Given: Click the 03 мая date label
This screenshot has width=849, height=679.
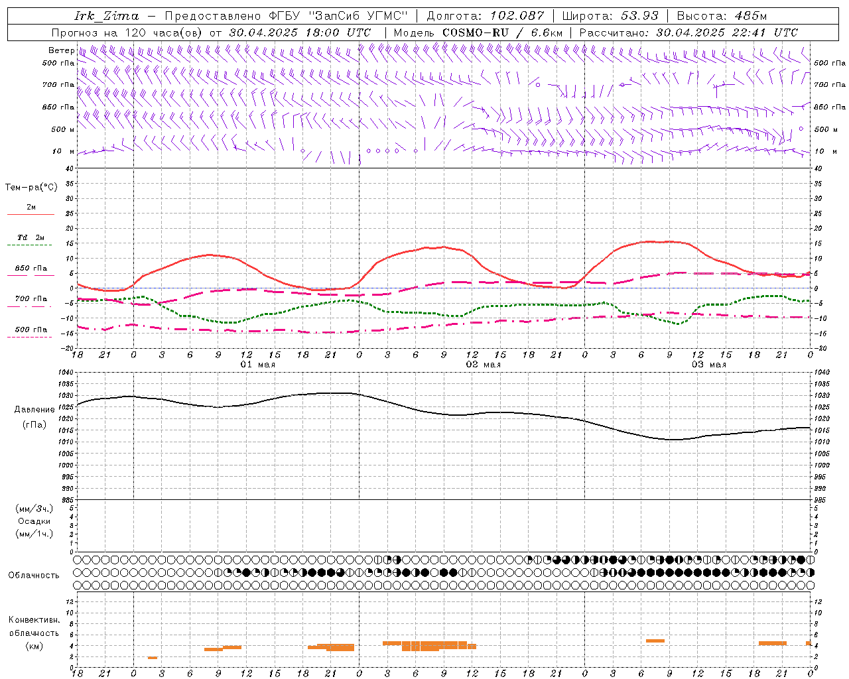Looking at the screenshot, I should 708,365.
